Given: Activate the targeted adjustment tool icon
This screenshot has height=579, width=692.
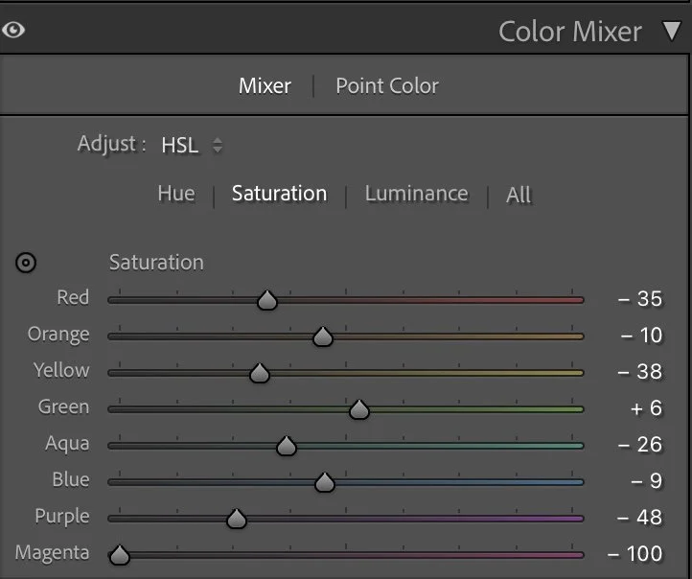Looking at the screenshot, I should 26,263.
